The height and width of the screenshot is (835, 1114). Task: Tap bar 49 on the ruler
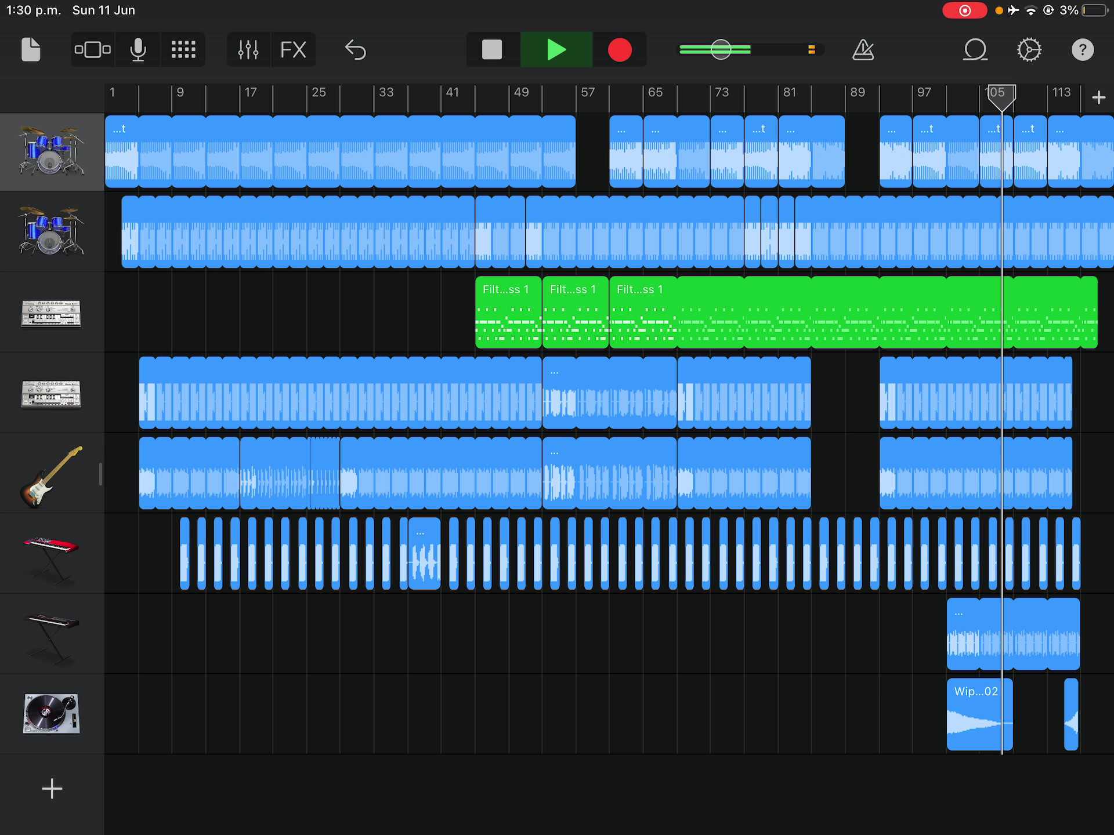[521, 92]
